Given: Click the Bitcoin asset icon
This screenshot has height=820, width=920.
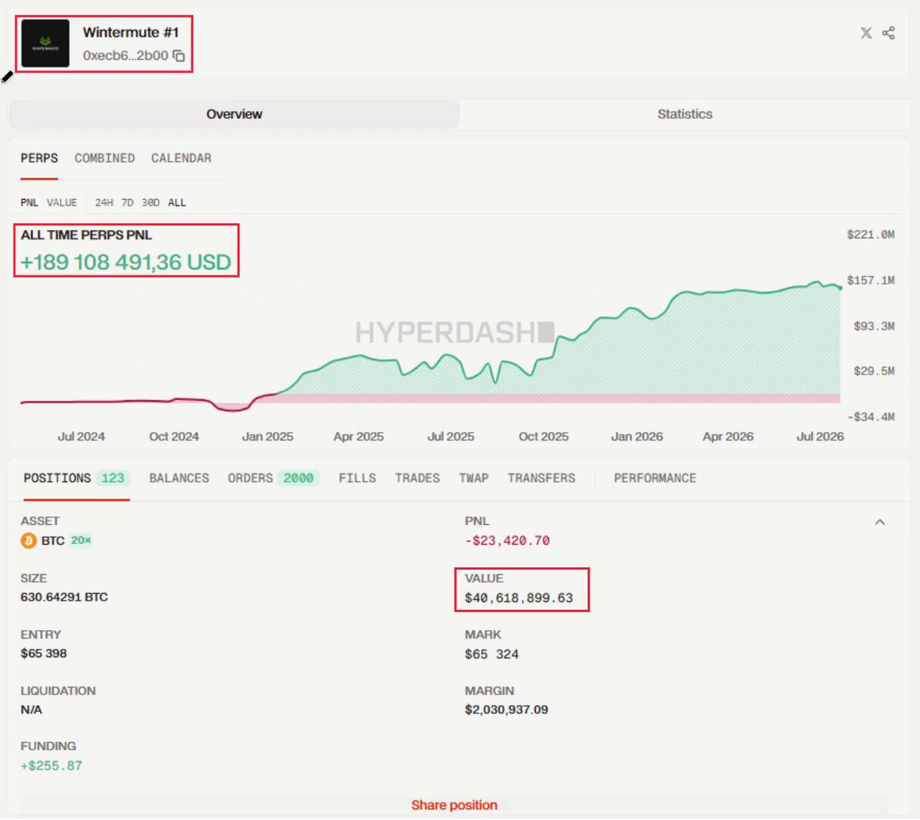Looking at the screenshot, I should [28, 541].
